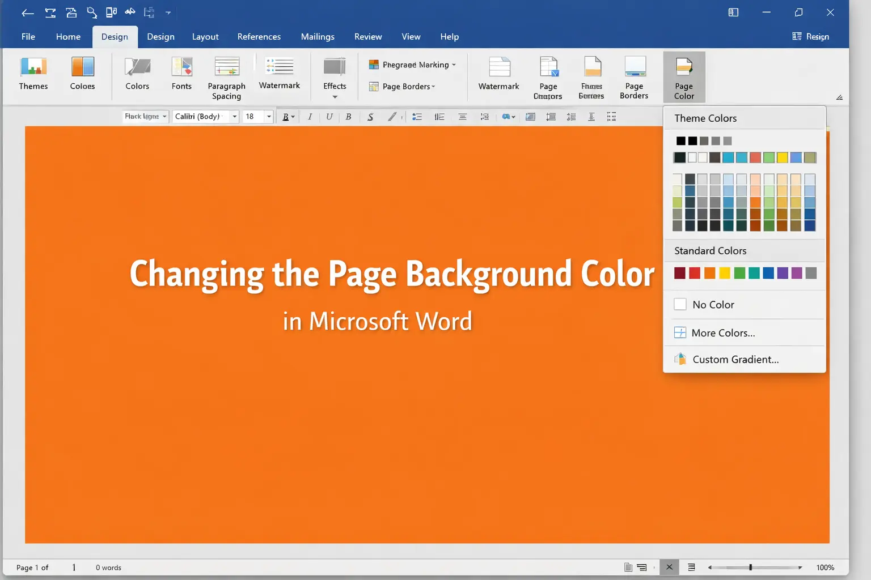Click the large Page Borders button

coord(634,78)
